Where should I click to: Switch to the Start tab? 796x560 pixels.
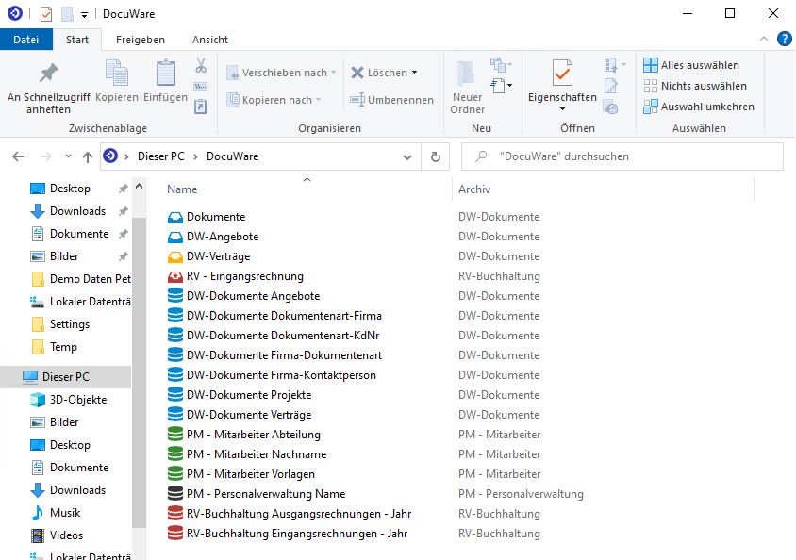(x=77, y=40)
